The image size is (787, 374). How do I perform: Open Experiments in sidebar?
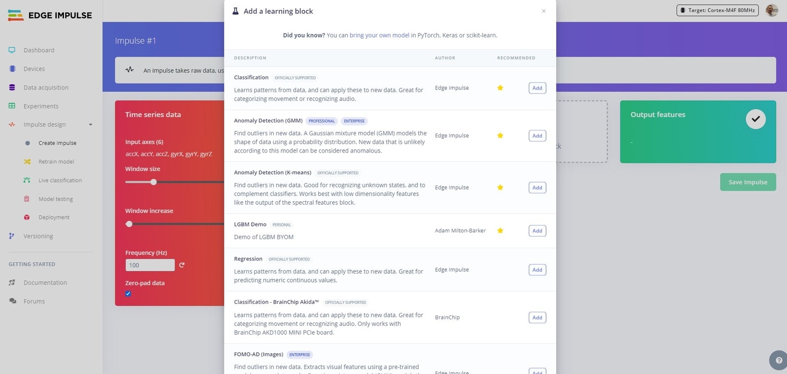[x=41, y=106]
